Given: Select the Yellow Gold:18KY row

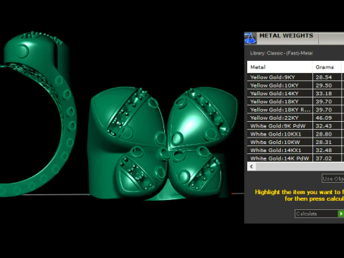Looking at the screenshot, I should pyautogui.click(x=295, y=102).
